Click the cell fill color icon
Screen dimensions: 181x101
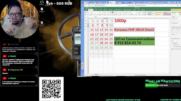coord(102,14)
